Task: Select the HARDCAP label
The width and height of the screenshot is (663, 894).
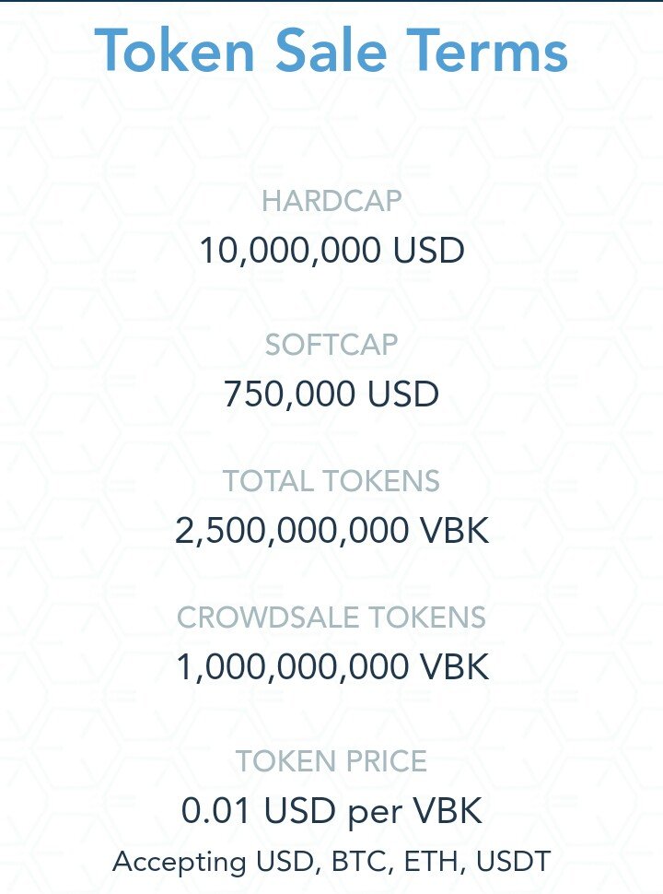Action: 331,201
